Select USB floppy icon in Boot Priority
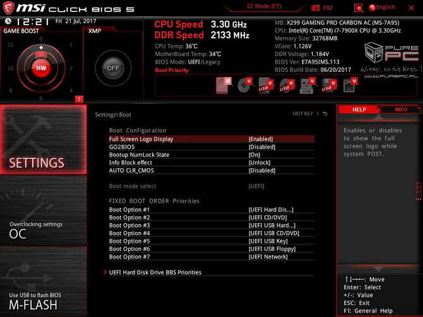 (x=328, y=85)
